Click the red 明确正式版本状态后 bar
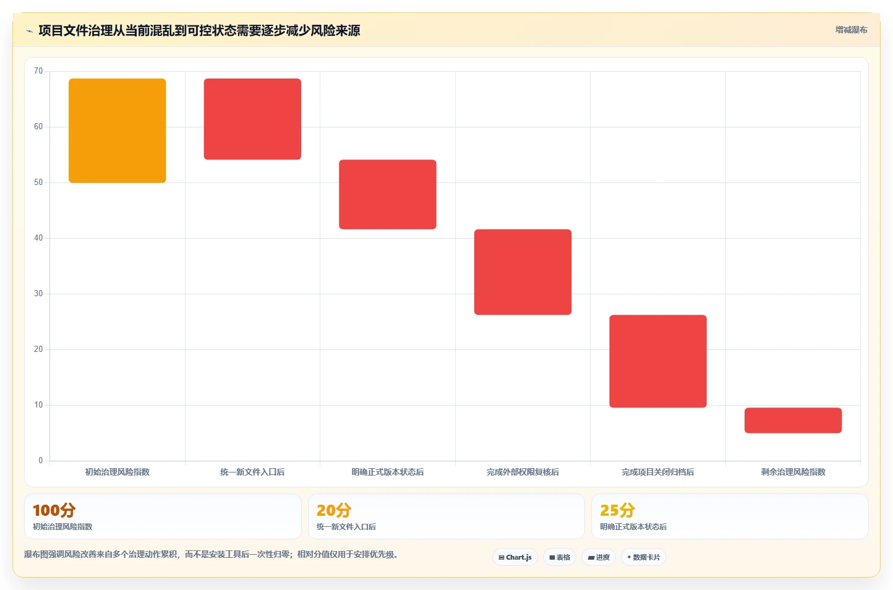 pyautogui.click(x=388, y=195)
